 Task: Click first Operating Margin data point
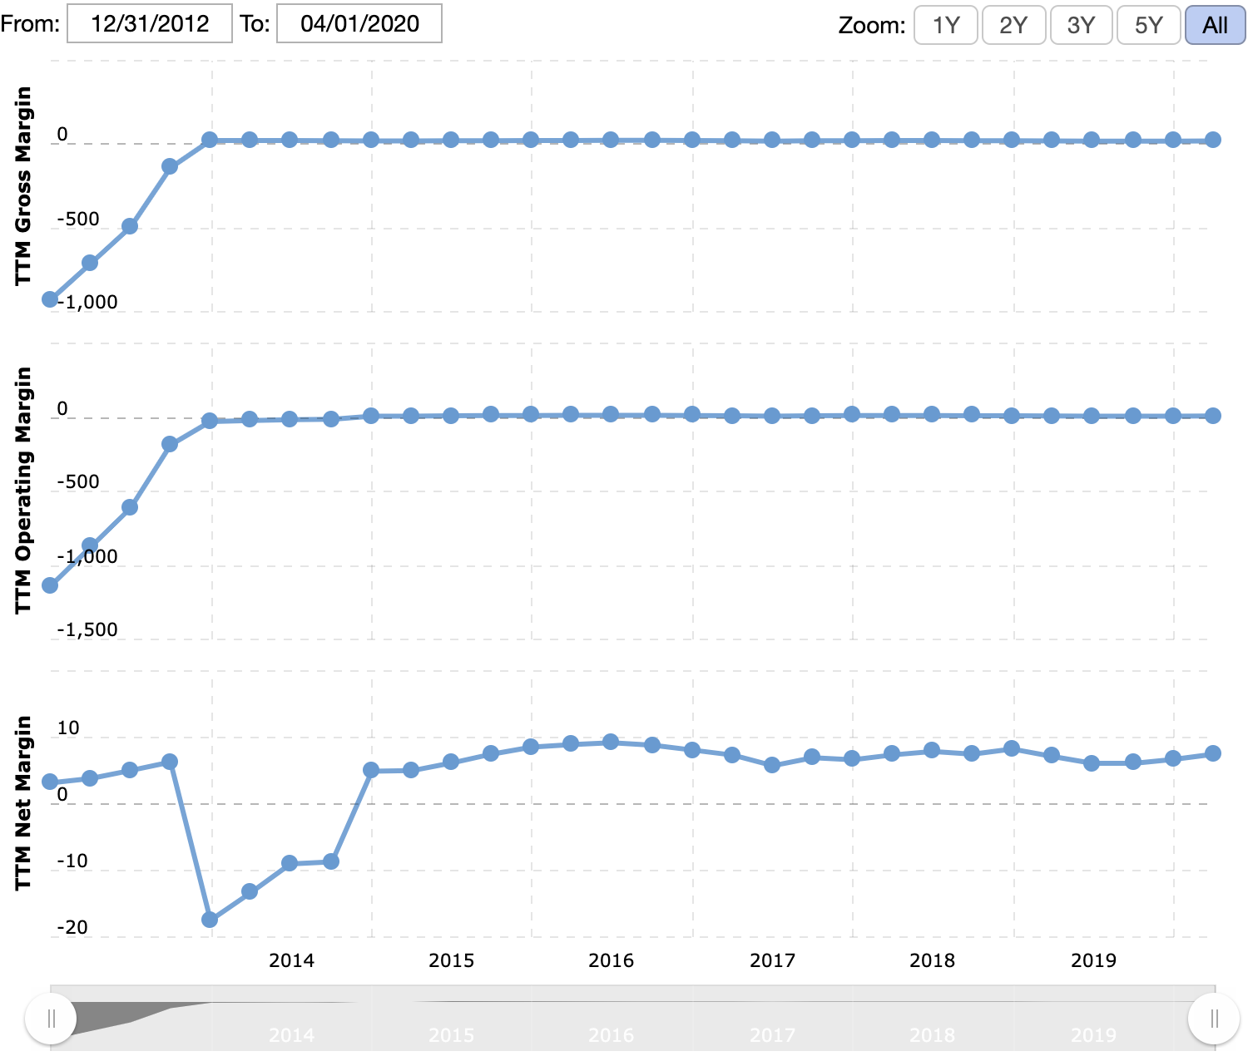tap(50, 585)
